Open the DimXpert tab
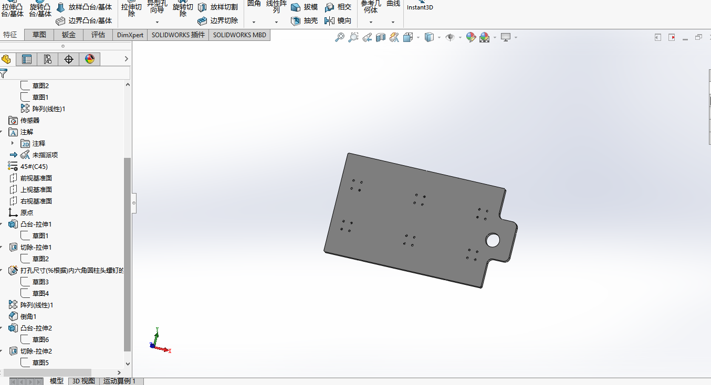Screen dimensions: 711x385 [130, 35]
